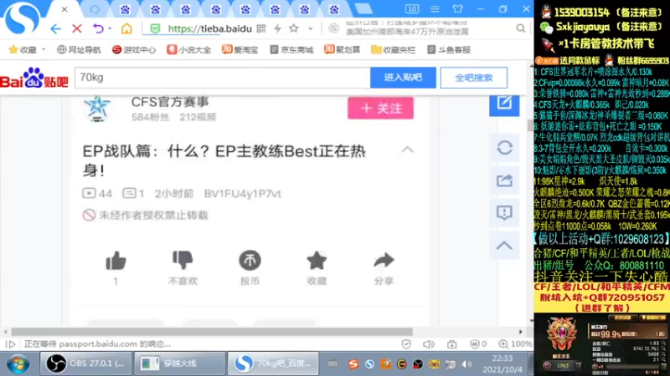This screenshot has height=376, width=670.
Task: Open the Windows Start button
Action: [x=18, y=364]
